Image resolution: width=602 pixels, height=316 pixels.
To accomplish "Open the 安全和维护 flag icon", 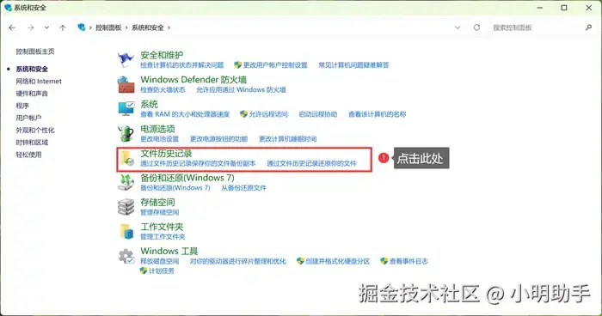I will tap(126, 59).
